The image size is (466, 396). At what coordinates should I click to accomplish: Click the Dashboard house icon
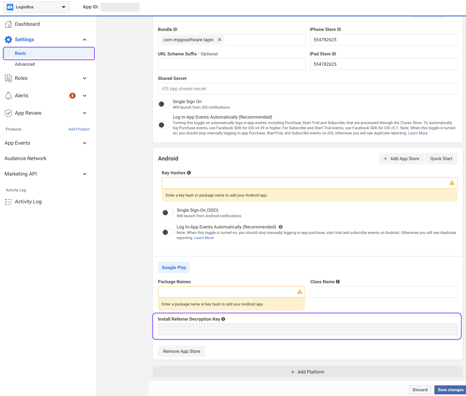click(8, 24)
